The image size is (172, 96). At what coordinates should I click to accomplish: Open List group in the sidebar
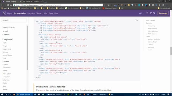coord(6,80)
